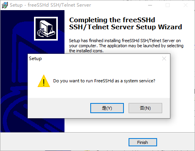The height and width of the screenshot is (151, 195).
Task: Choose 否(N) to decline system service
Action: point(145,108)
